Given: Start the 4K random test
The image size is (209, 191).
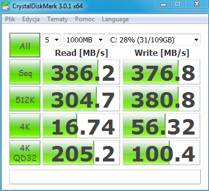Looking at the screenshot, I should (25, 126).
